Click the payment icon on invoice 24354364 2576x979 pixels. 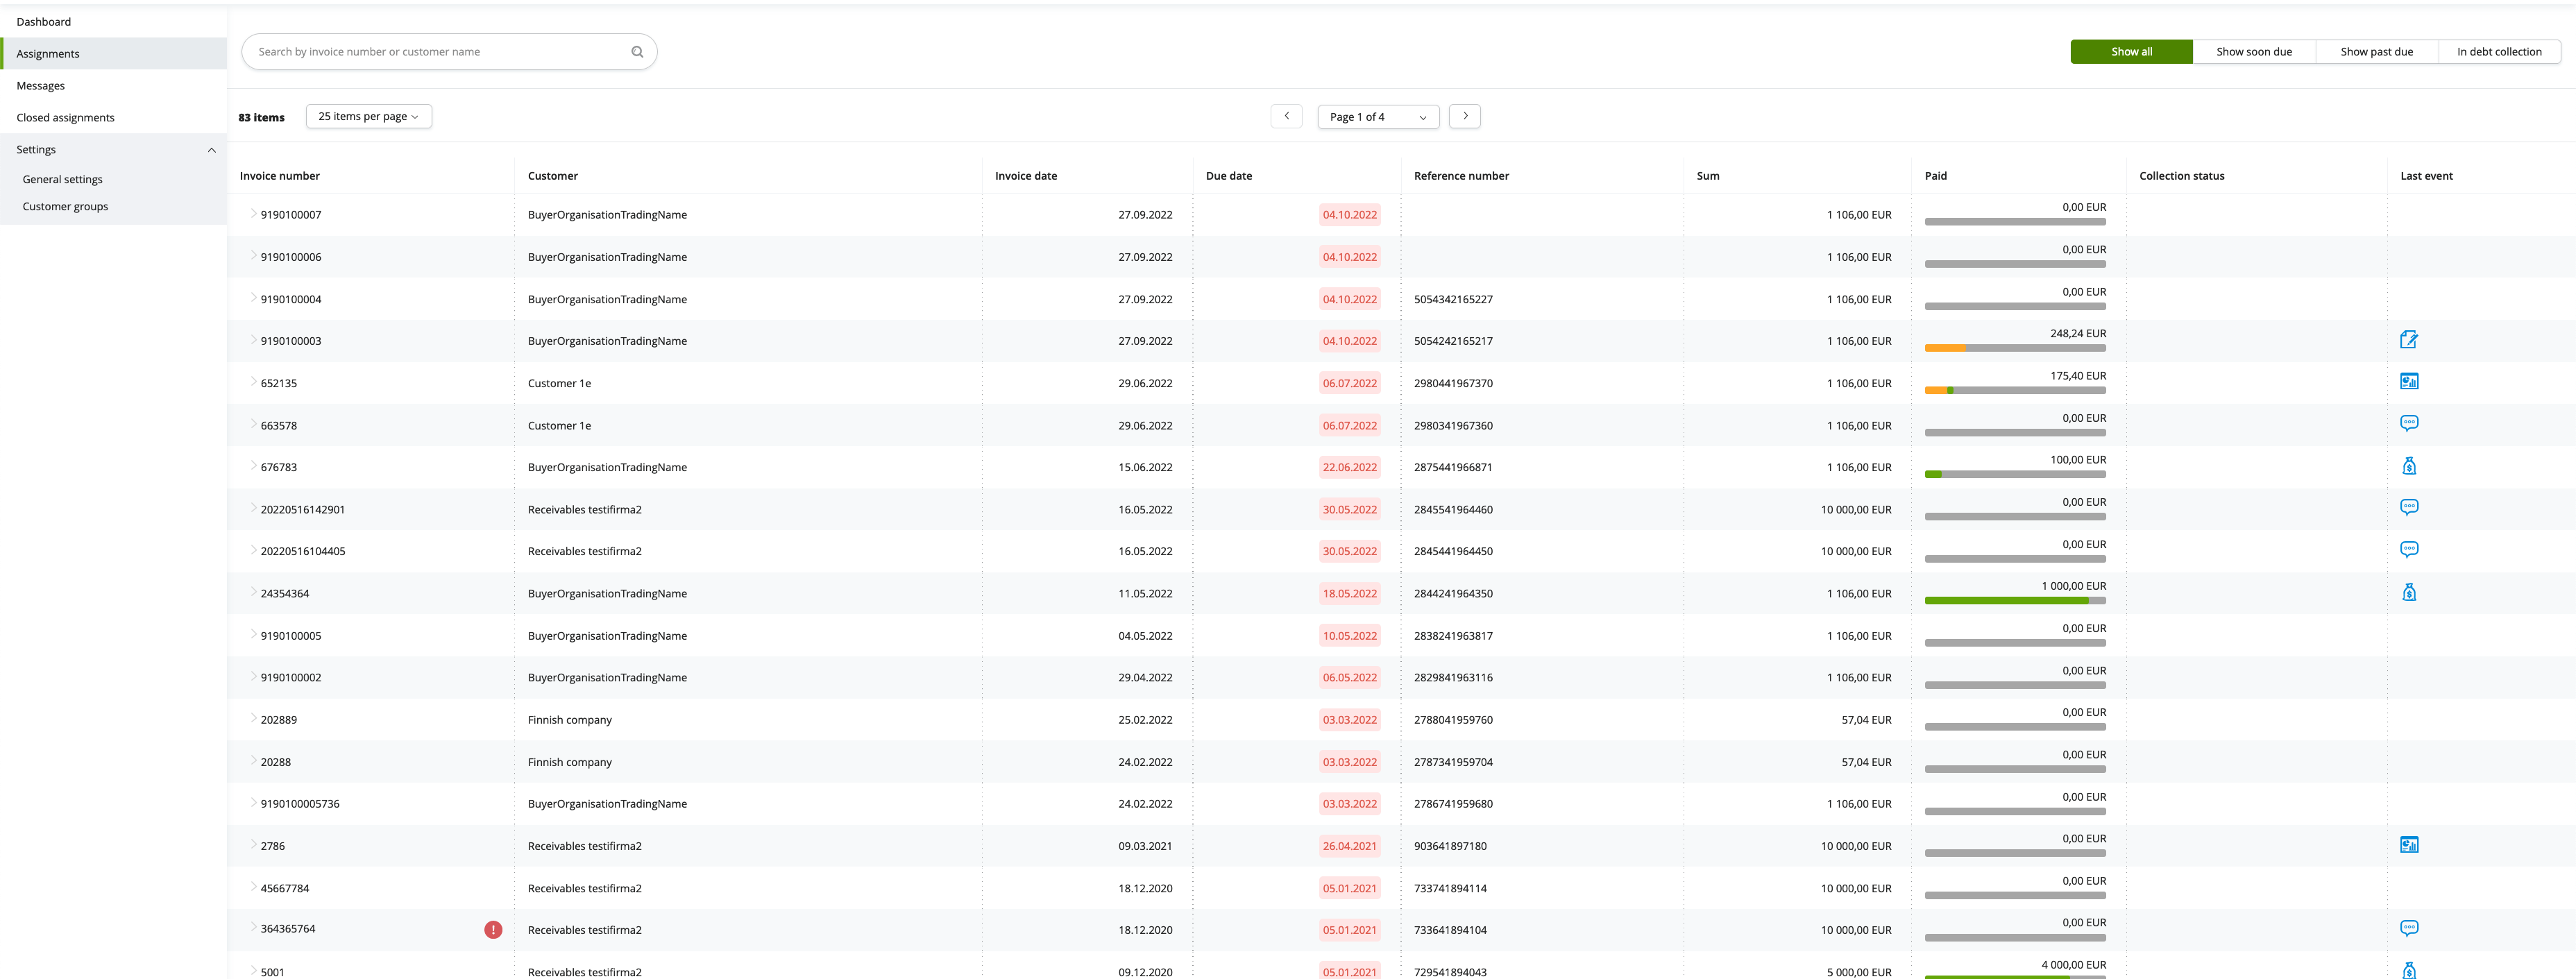2410,591
